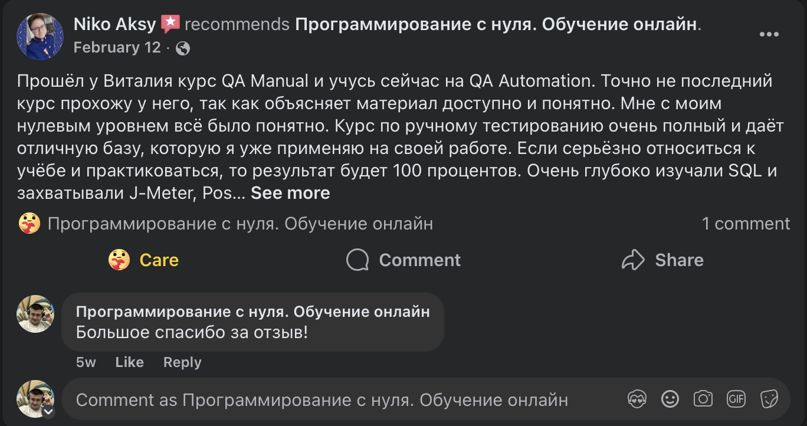Open the GIF picker in comment box
This screenshot has height=426, width=807.
736,399
